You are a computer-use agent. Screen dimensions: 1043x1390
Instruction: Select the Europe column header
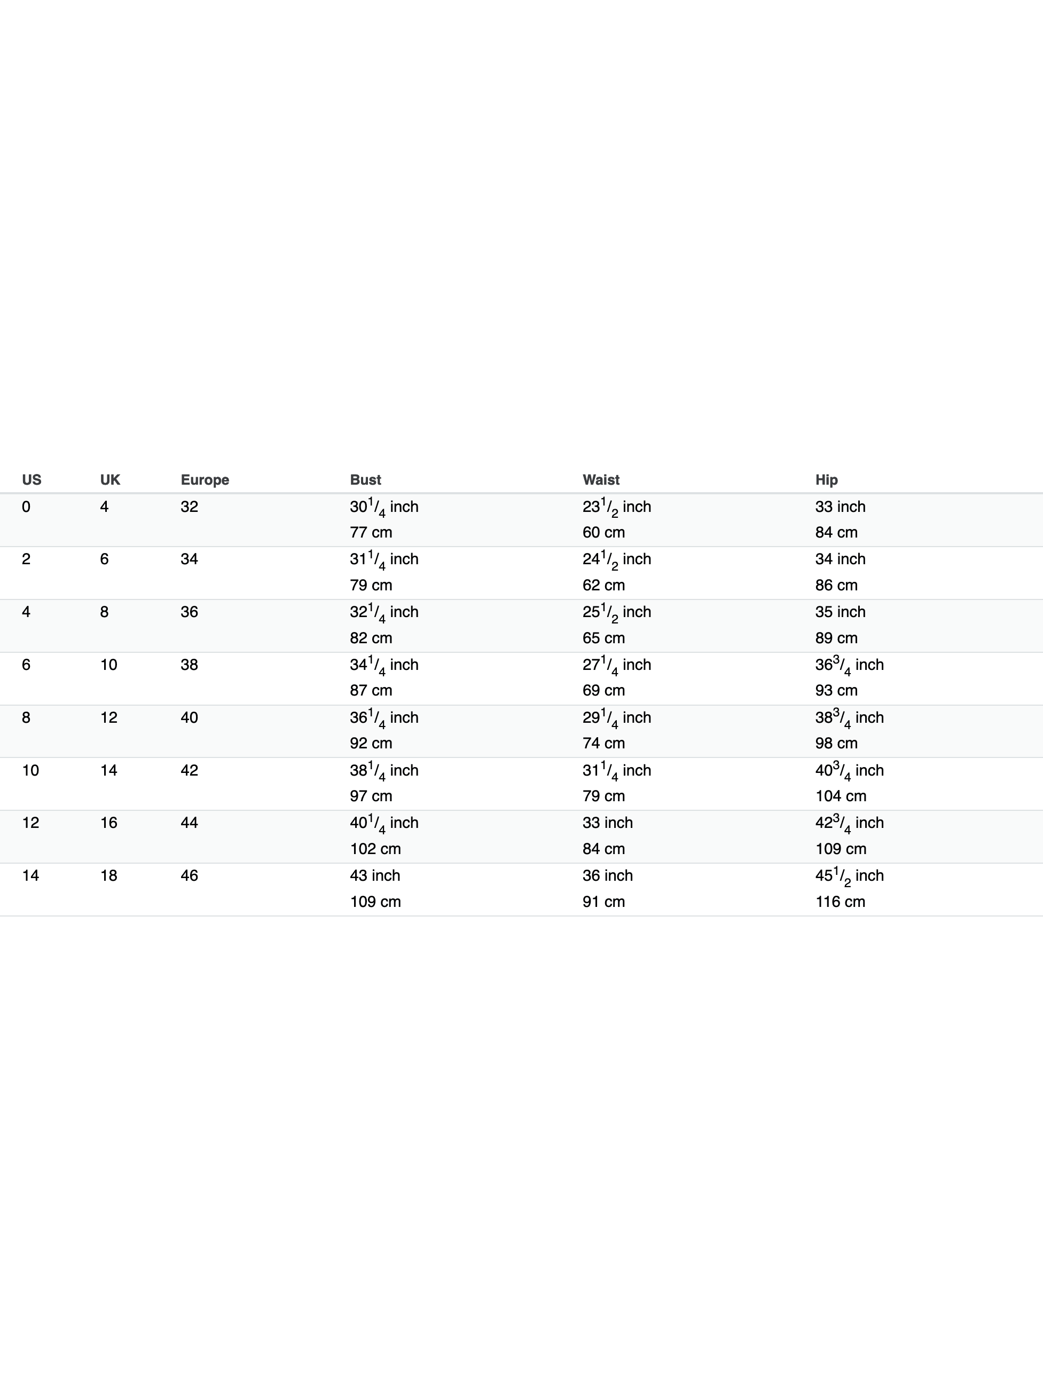click(x=205, y=479)
